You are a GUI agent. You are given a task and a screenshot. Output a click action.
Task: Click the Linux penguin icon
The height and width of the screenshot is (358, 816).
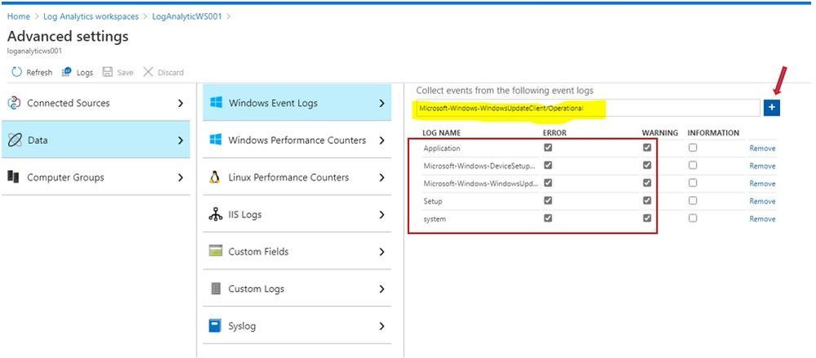click(x=214, y=177)
